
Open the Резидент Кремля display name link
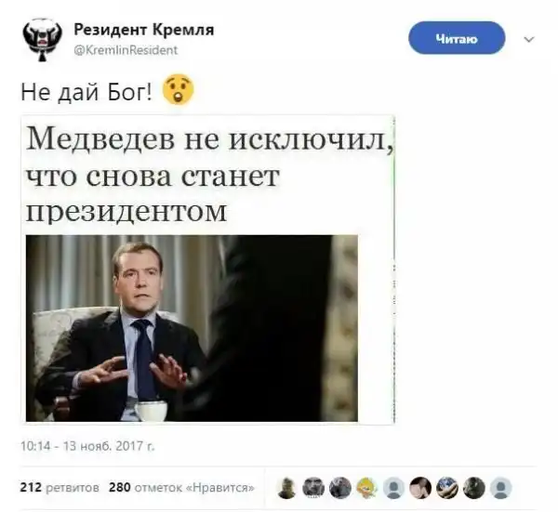pyautogui.click(x=144, y=30)
